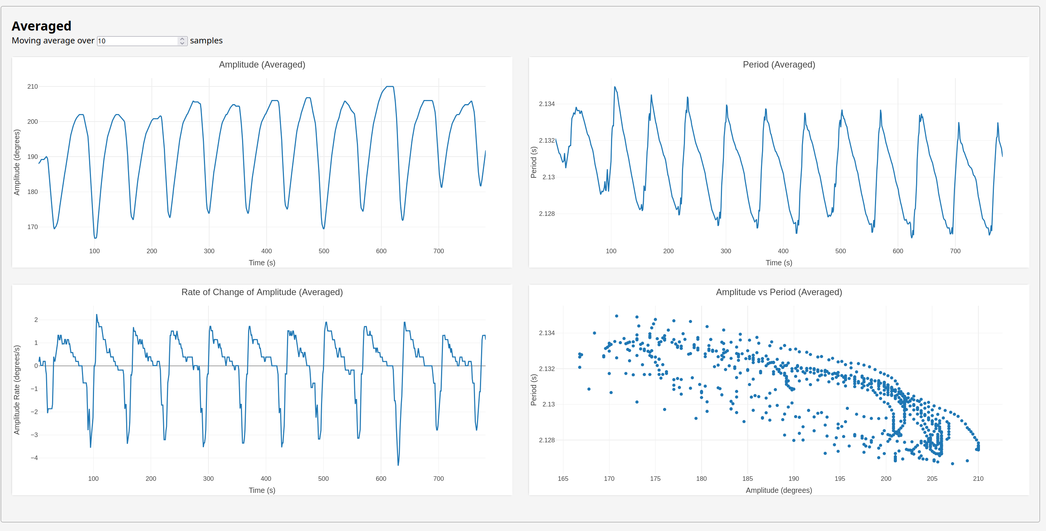Click the "Time (s)" label under Amplitude chart
The width and height of the screenshot is (1046, 531).
262,263
